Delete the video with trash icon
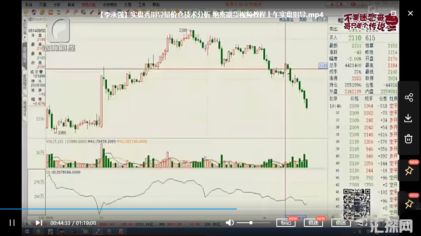The width and height of the screenshot is (421, 236). click(x=408, y=139)
